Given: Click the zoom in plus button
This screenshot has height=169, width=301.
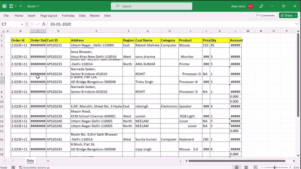Looking at the screenshot, I should point(290,167).
